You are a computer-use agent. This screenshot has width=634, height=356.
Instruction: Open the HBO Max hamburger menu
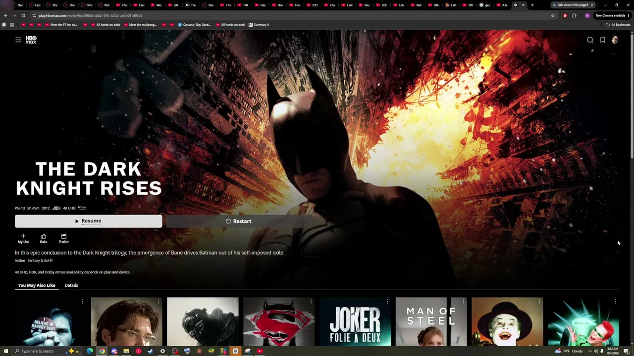click(x=18, y=40)
